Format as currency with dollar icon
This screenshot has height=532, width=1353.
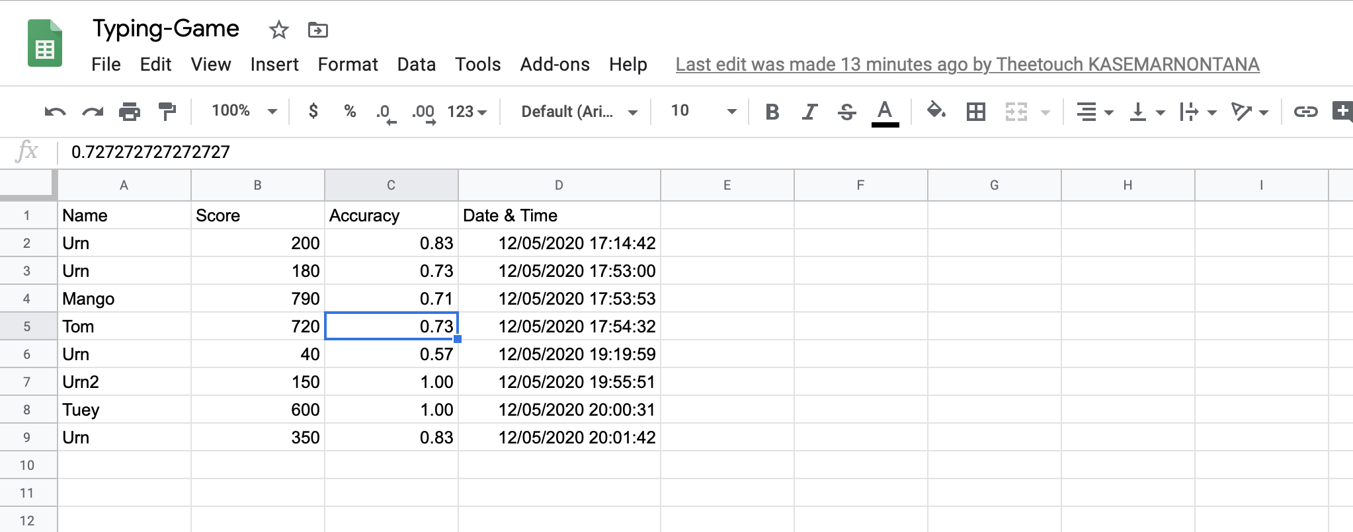point(313,111)
